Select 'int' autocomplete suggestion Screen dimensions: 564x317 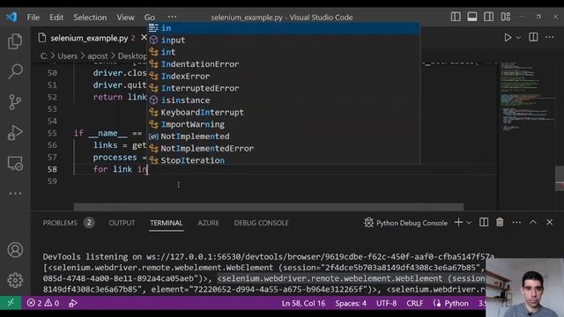pyautogui.click(x=284, y=52)
